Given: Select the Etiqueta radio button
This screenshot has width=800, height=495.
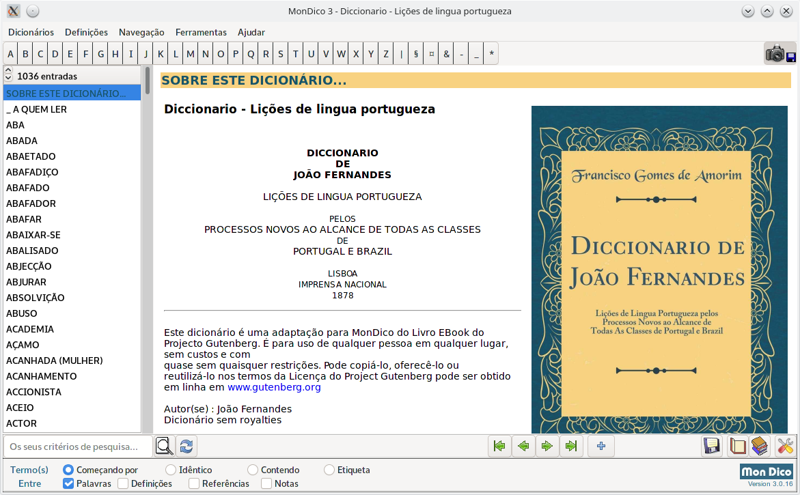Looking at the screenshot, I should (329, 470).
